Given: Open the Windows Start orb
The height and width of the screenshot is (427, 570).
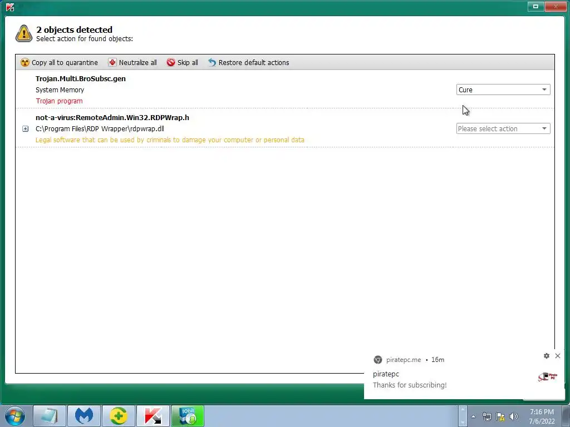Looking at the screenshot, I should coord(15,416).
